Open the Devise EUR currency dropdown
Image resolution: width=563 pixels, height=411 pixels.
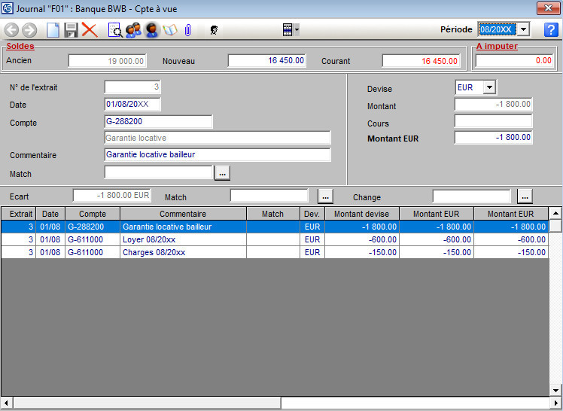(x=488, y=87)
